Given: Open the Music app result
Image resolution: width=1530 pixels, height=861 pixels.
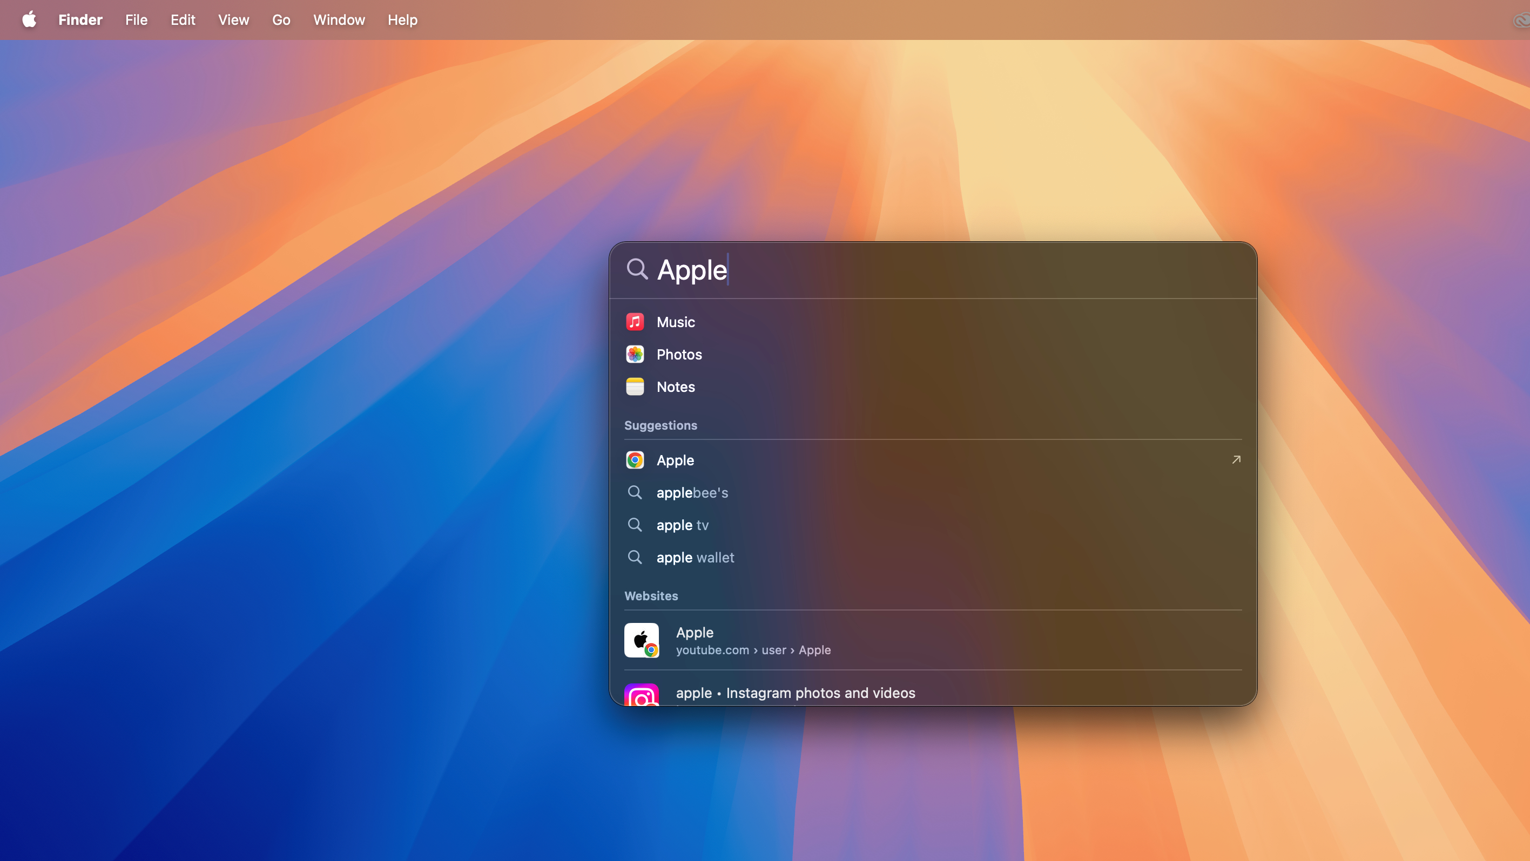Looking at the screenshot, I should 675,322.
